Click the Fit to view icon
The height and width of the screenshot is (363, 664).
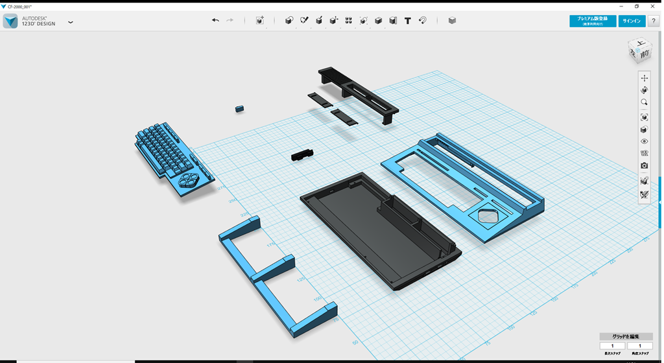[x=644, y=117]
